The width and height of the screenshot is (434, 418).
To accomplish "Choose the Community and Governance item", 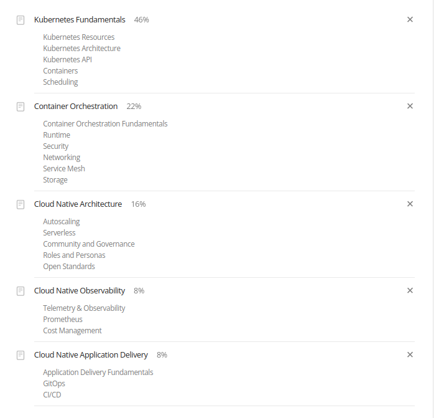I will 89,244.
